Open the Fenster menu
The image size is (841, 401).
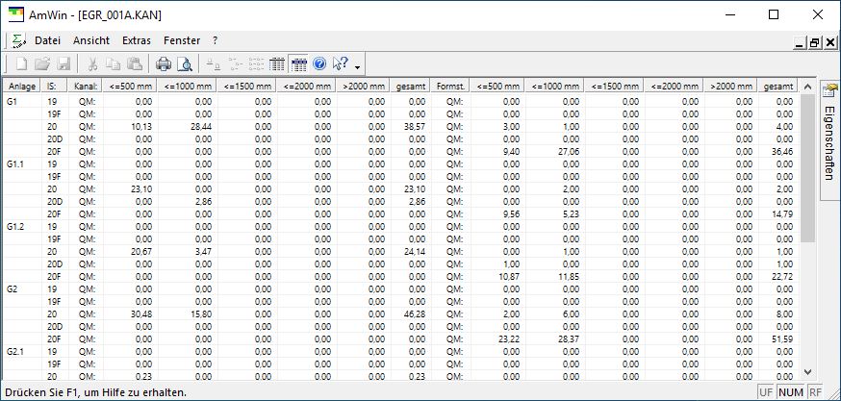pyautogui.click(x=182, y=40)
